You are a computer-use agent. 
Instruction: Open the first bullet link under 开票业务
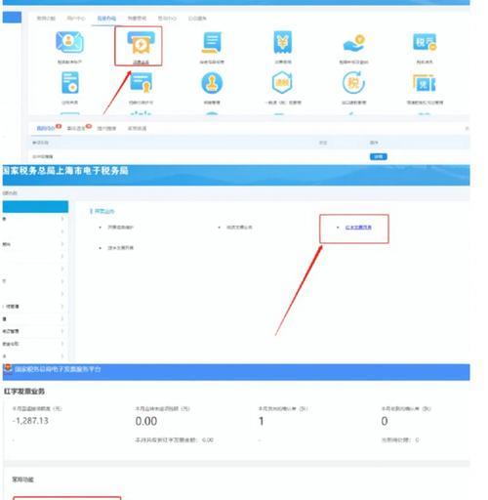click(x=120, y=228)
